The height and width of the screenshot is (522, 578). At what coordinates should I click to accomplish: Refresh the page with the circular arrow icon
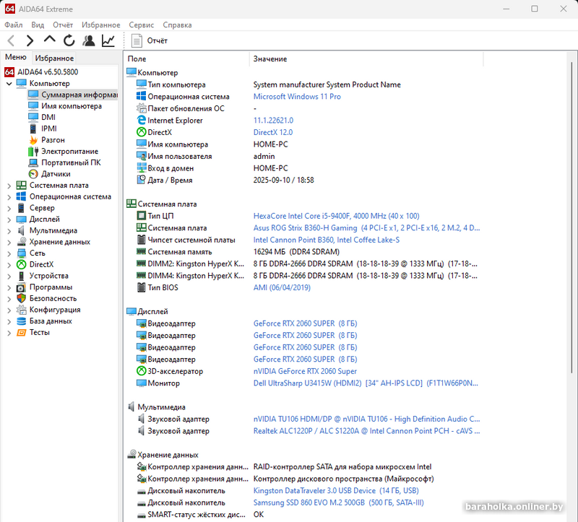(69, 40)
